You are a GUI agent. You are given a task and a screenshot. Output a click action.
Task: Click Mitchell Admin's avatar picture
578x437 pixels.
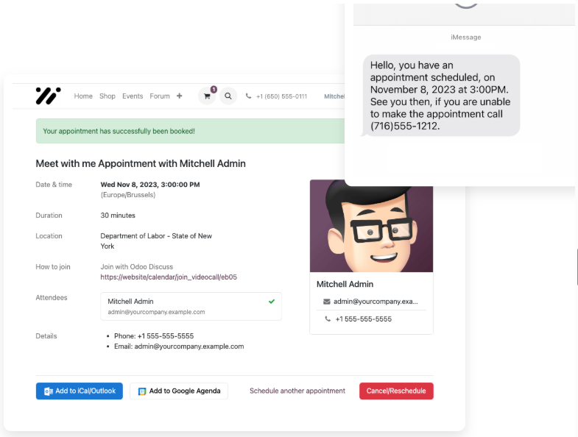tap(371, 226)
